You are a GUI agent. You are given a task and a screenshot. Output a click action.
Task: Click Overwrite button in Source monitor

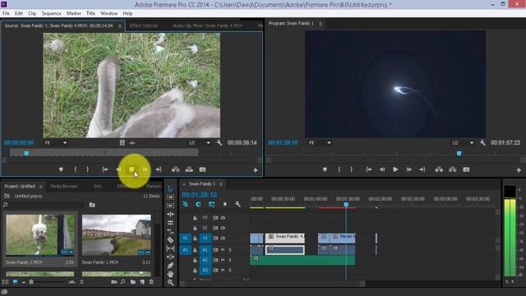189,169
